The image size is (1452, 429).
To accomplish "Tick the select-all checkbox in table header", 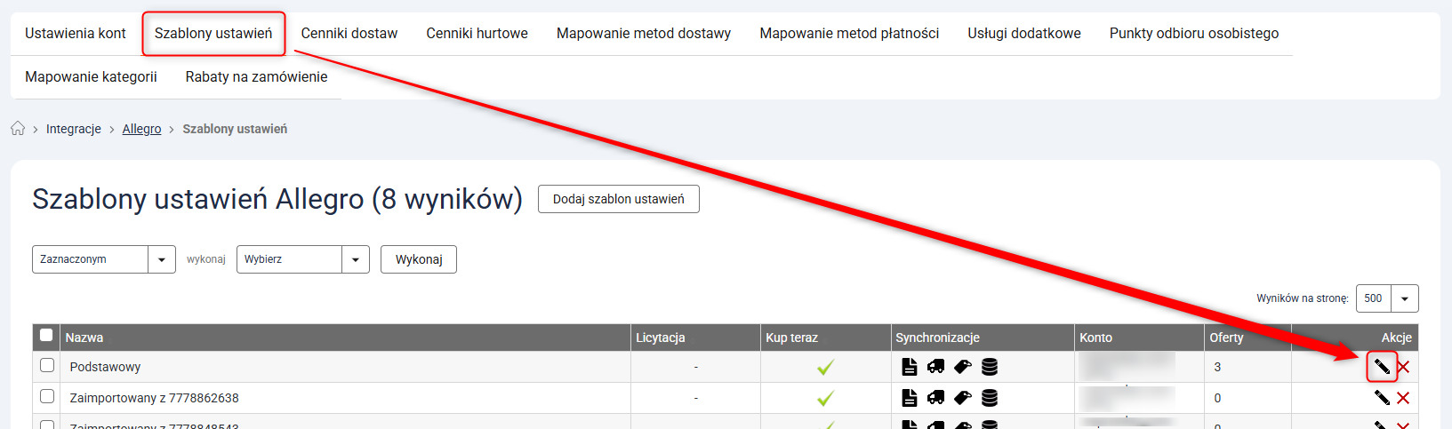I will (46, 336).
